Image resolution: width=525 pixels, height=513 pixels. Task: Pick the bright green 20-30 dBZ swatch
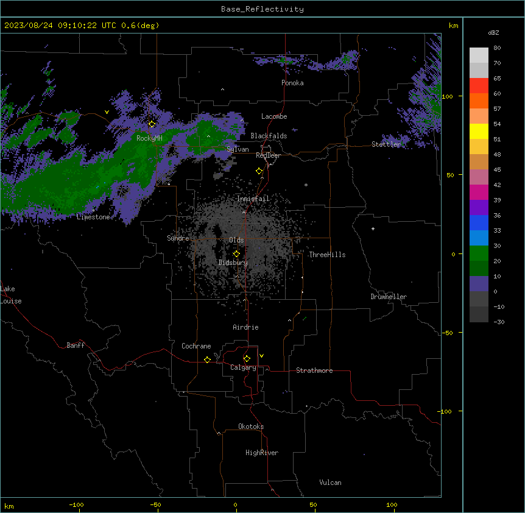coord(479,253)
